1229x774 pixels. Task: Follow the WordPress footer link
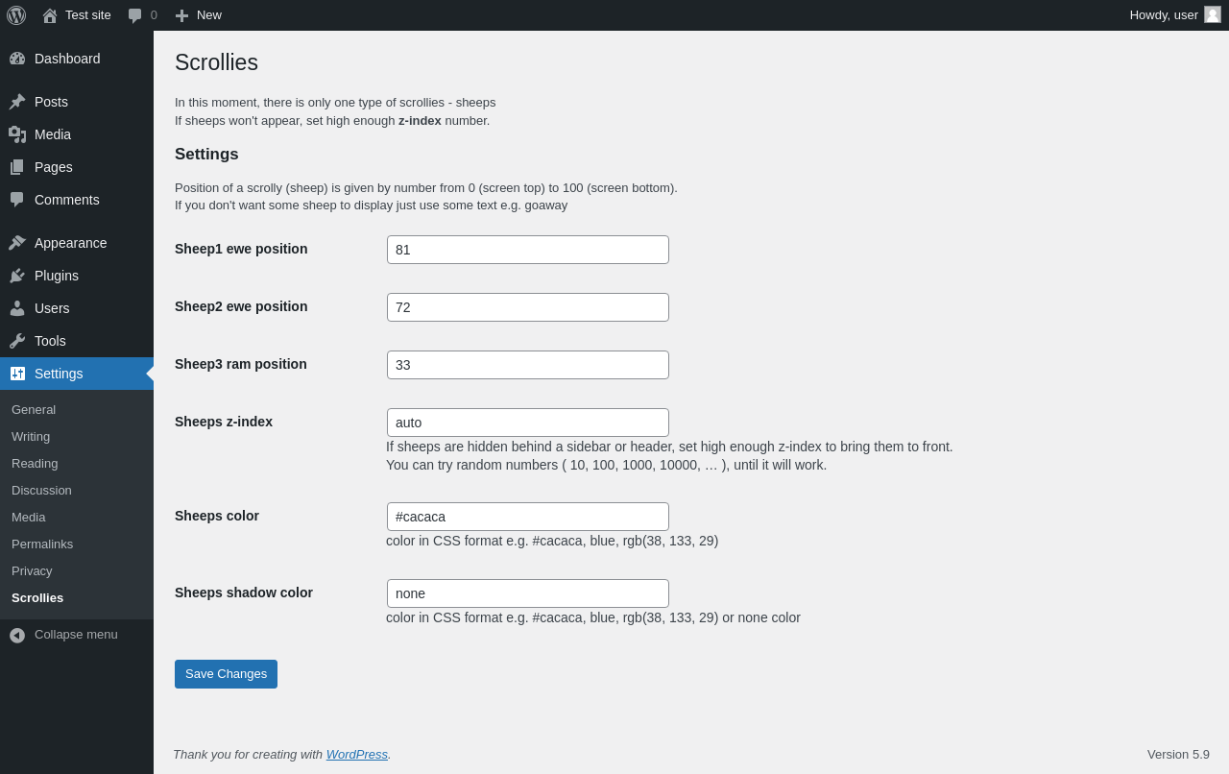click(x=356, y=755)
